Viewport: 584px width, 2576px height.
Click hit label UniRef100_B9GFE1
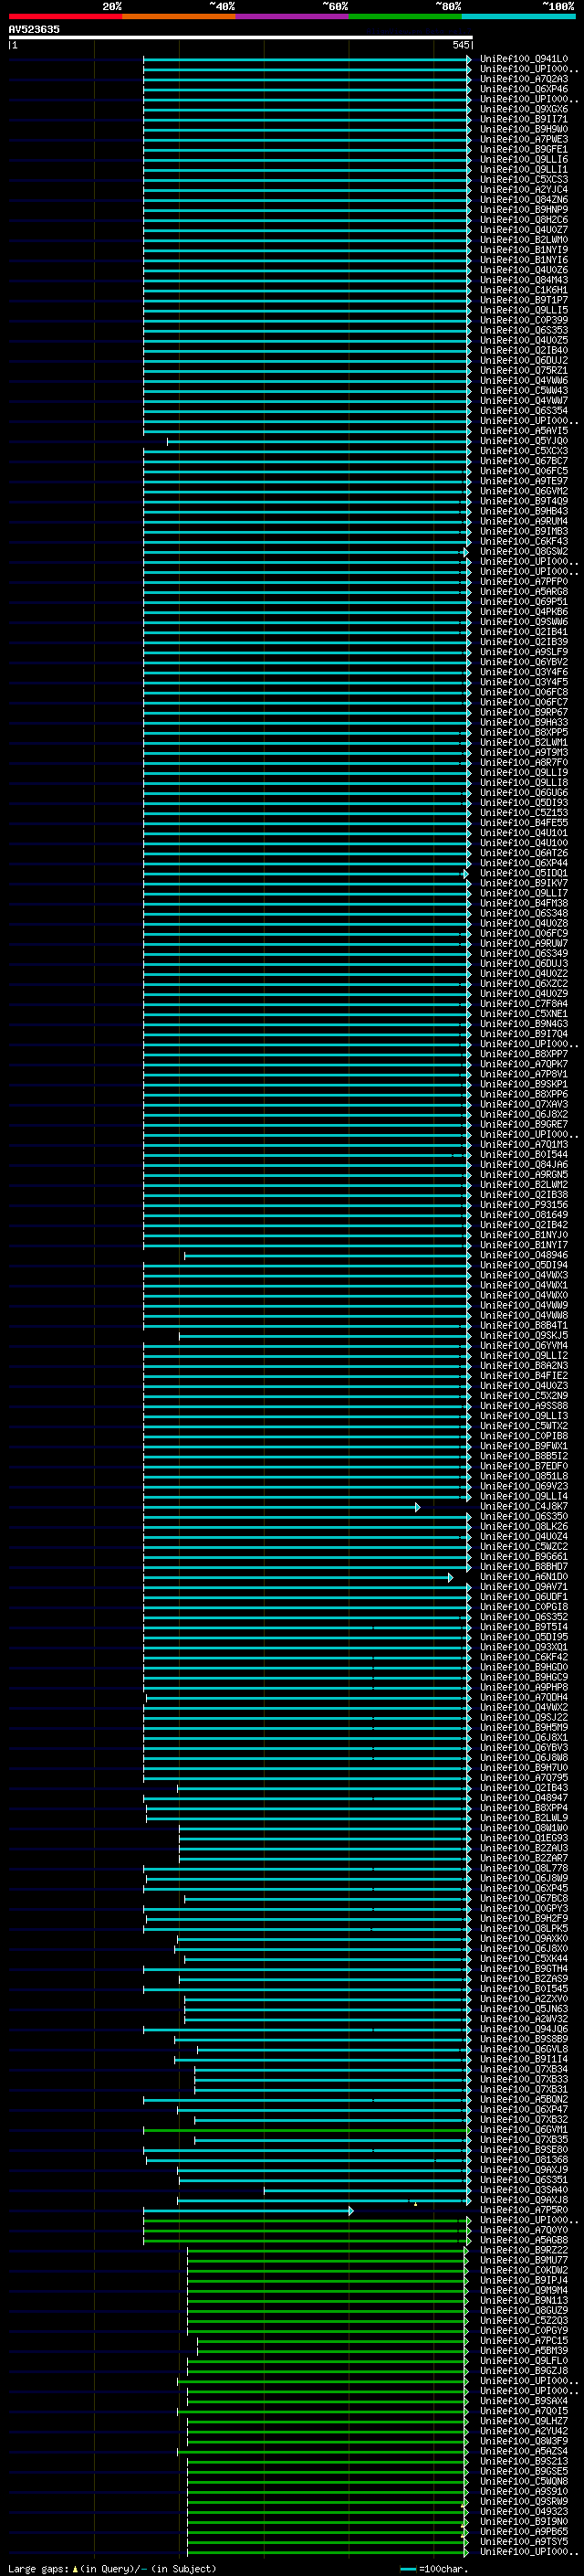523,149
